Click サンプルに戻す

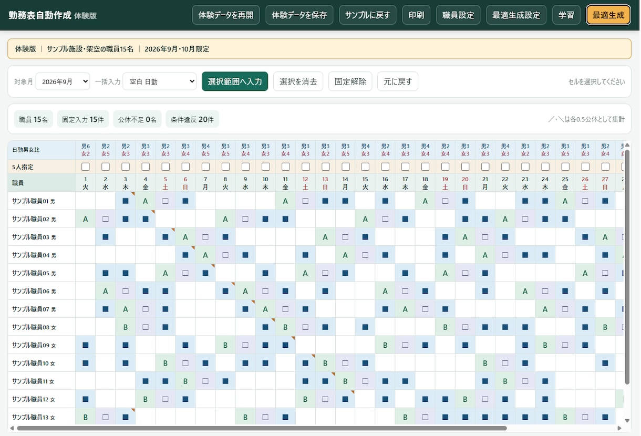point(368,15)
